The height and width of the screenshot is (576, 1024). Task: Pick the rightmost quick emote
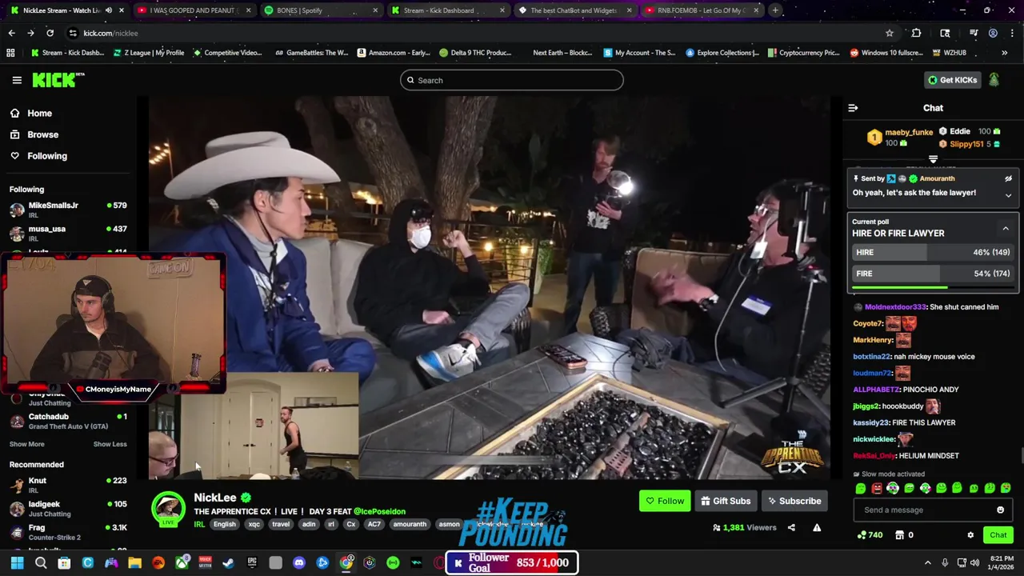click(1006, 489)
